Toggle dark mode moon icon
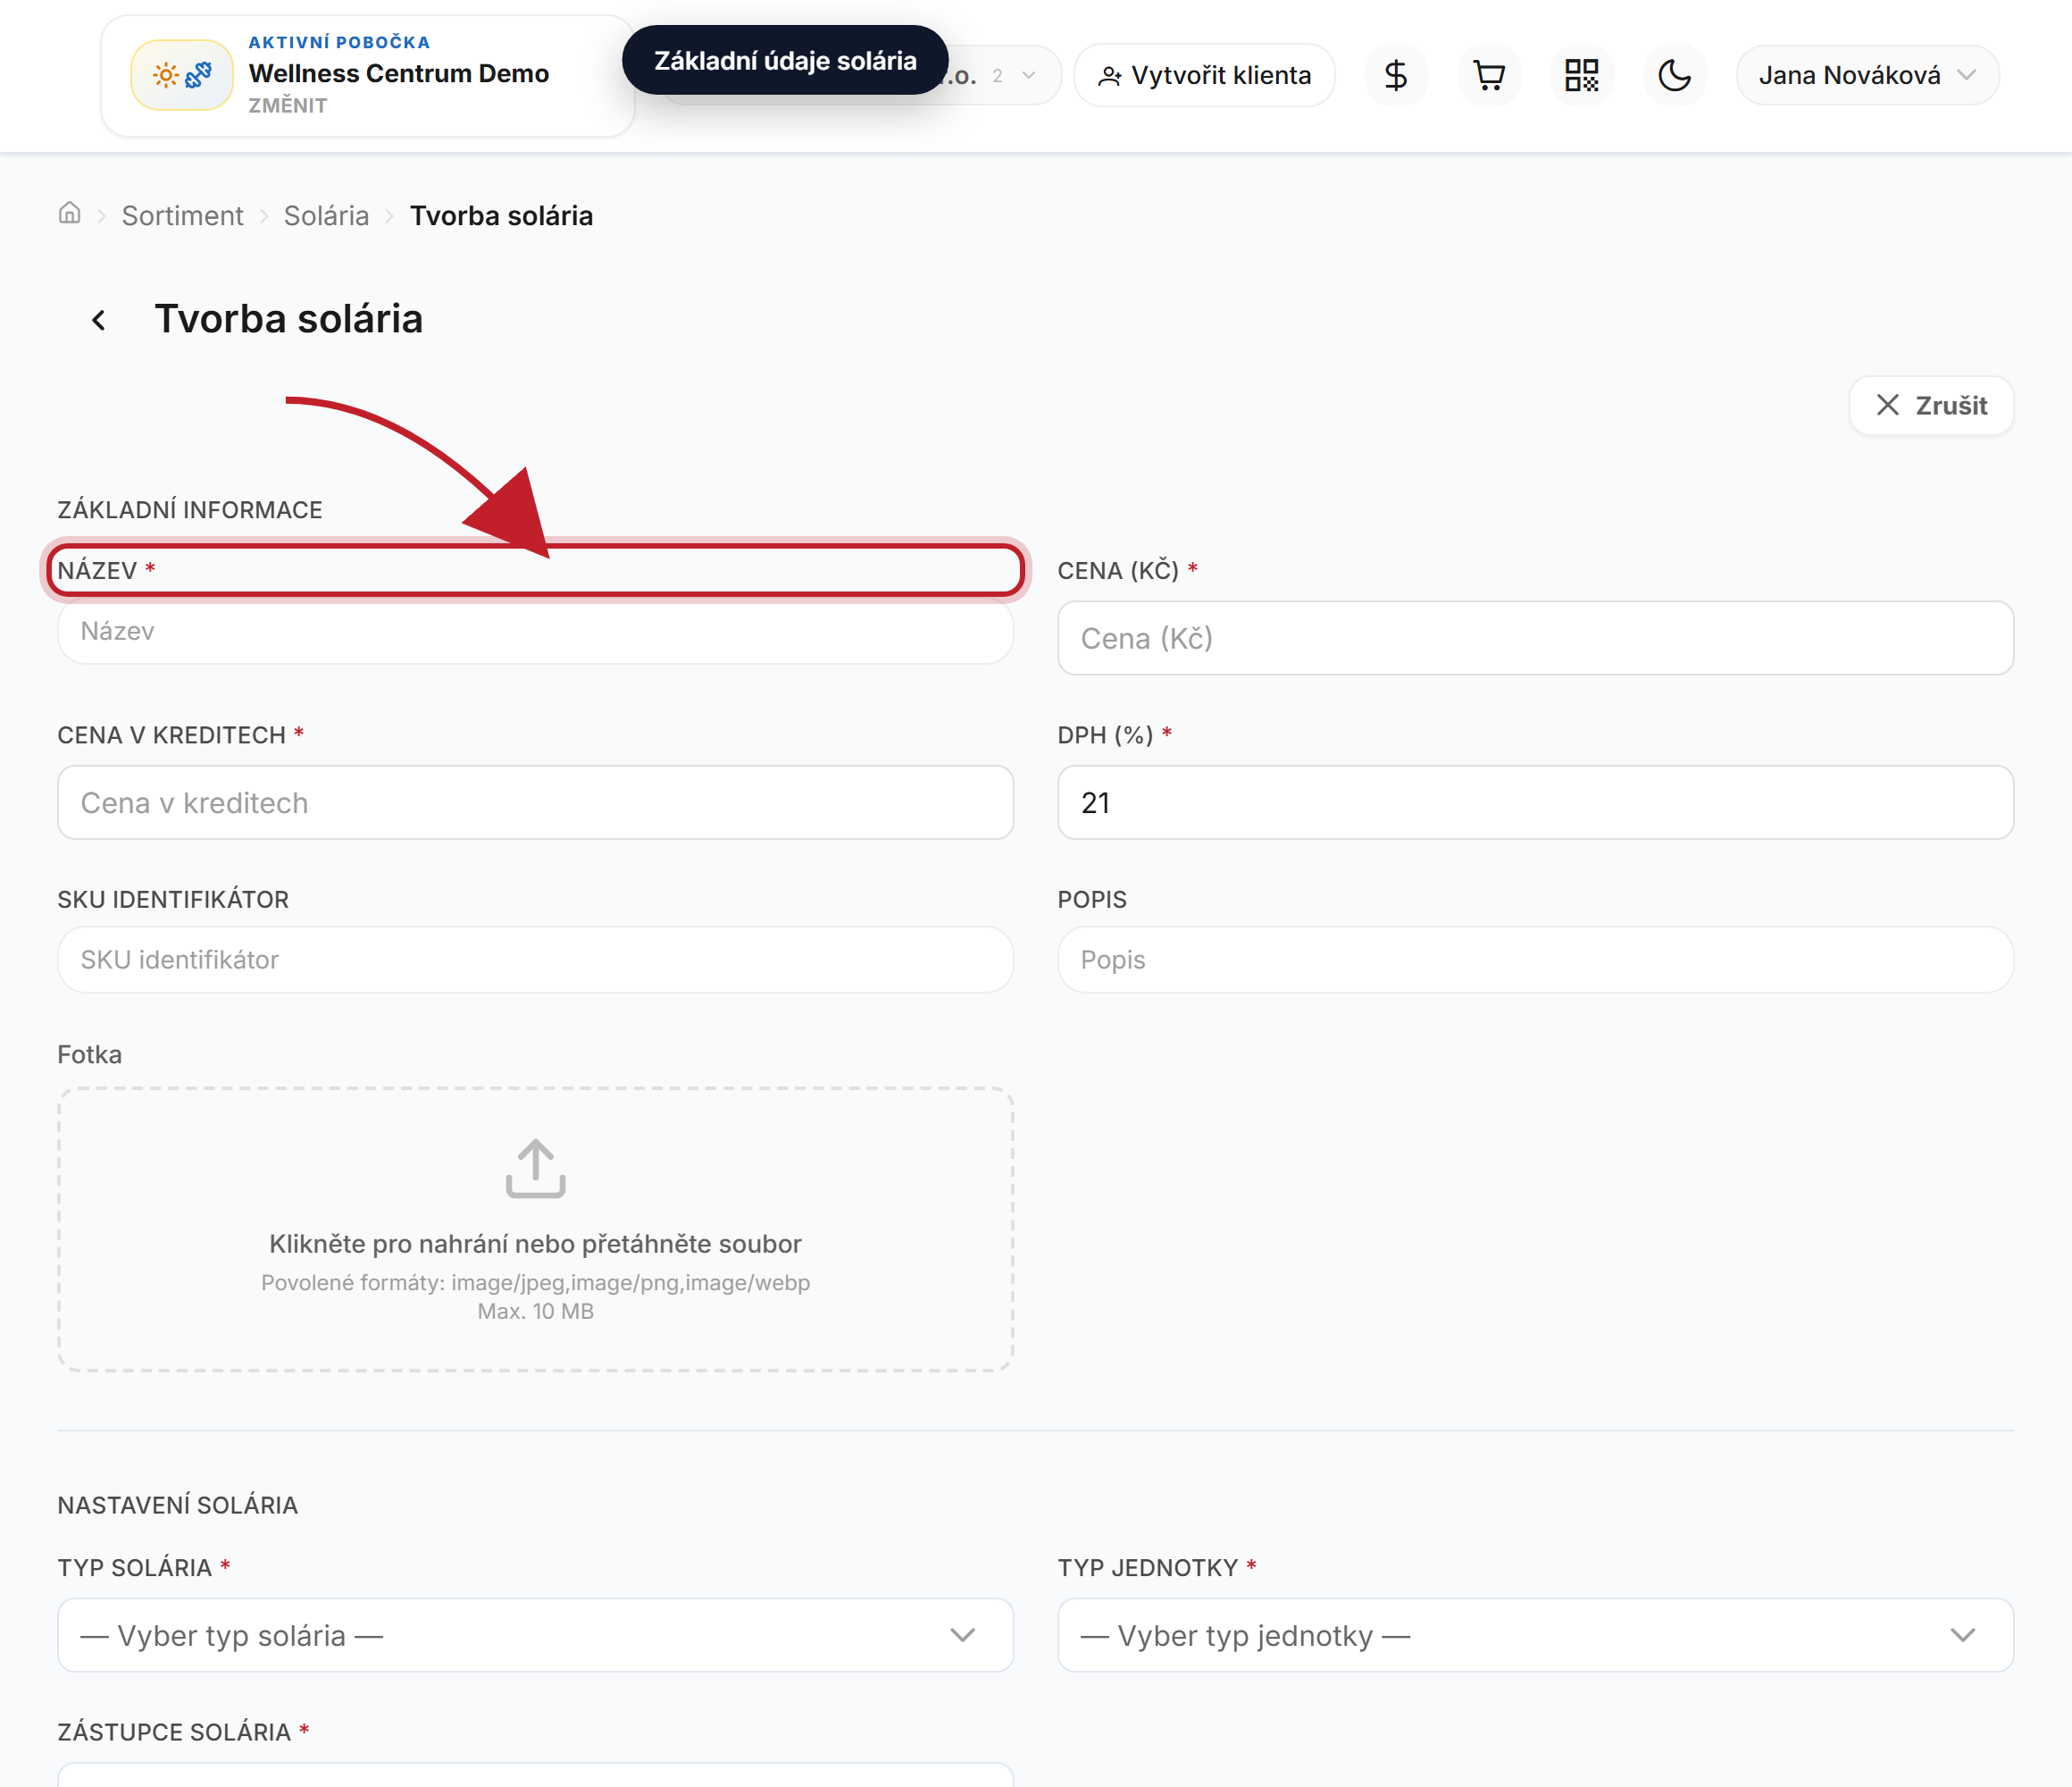The width and height of the screenshot is (2072, 1787). [1675, 75]
